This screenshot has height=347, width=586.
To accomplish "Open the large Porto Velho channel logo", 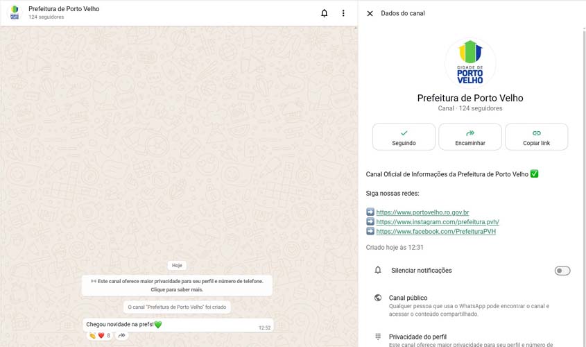I will [470, 63].
